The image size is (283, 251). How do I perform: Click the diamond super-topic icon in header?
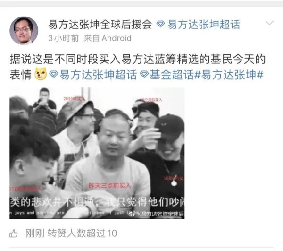160,24
